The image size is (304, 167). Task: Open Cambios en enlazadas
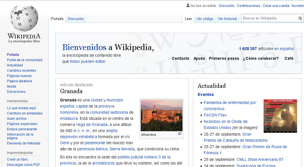click(x=25, y=113)
